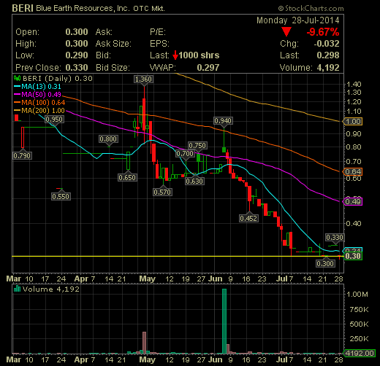Image resolution: width=380 pixels, height=366 pixels.
Task: Click the 0.700 price callout
Action: [x=185, y=154]
